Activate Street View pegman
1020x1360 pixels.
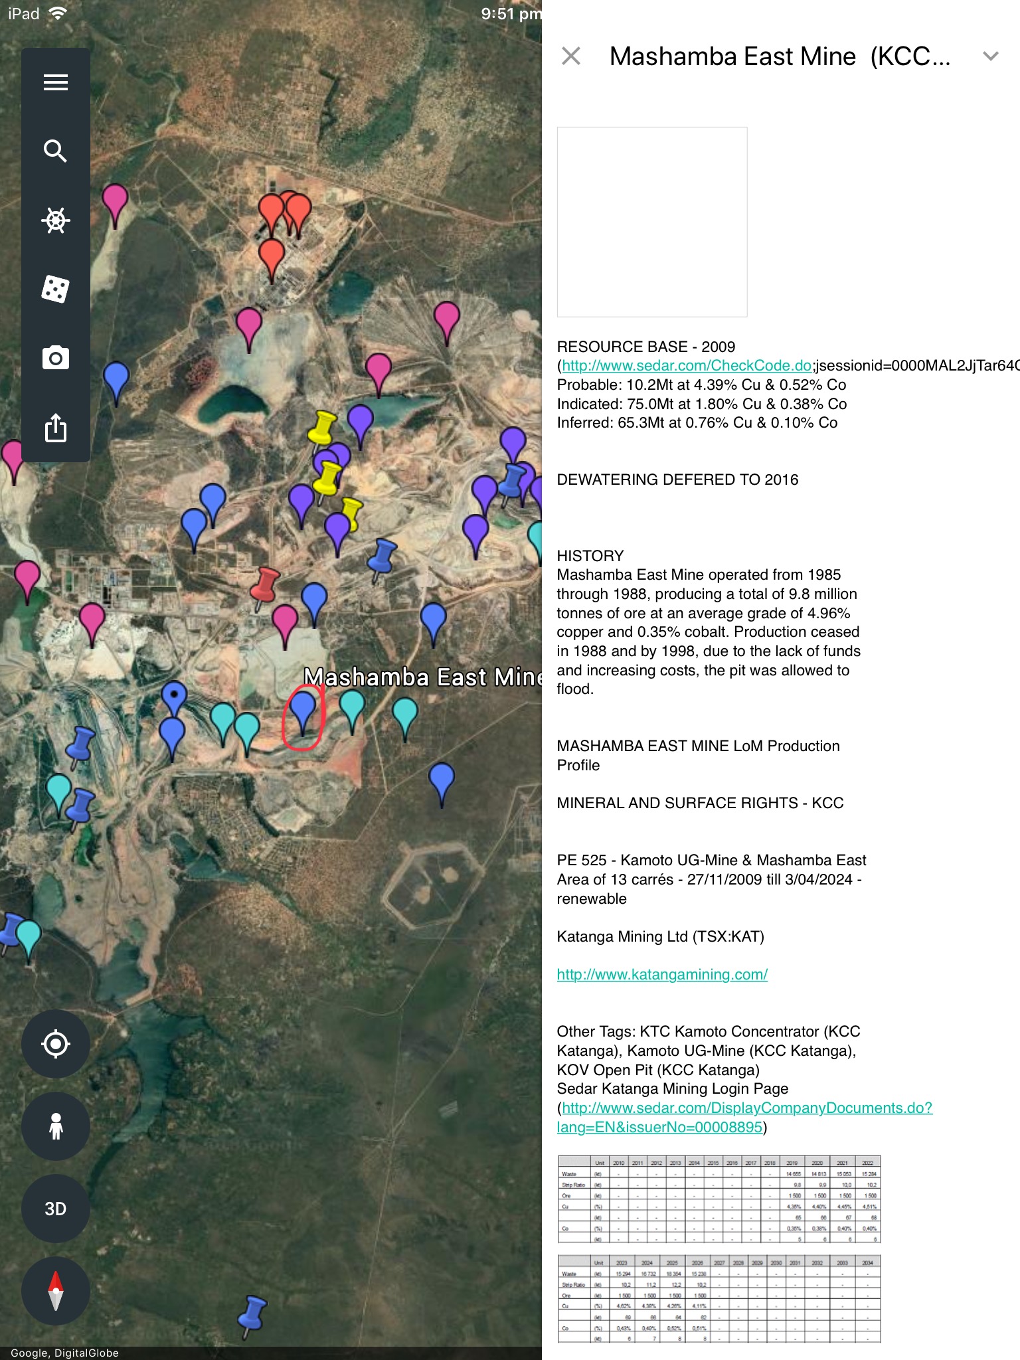click(x=56, y=1126)
